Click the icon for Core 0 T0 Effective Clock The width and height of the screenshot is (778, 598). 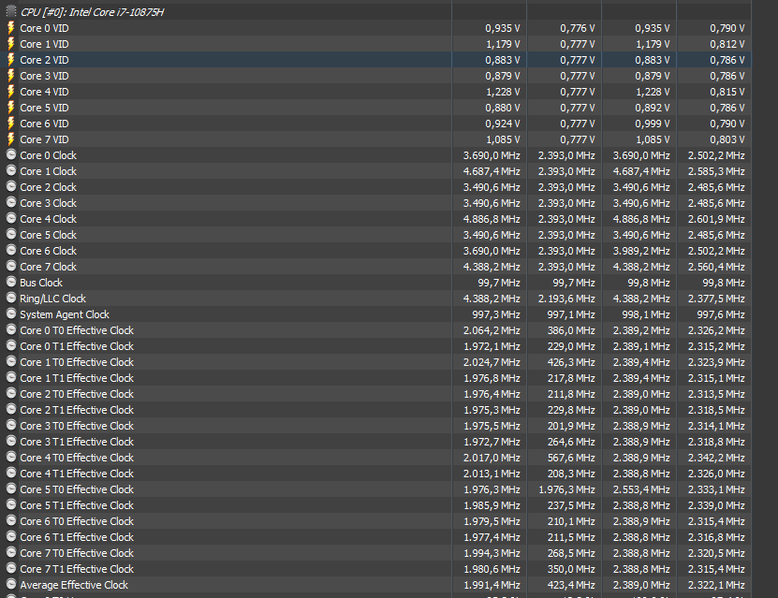coord(11,329)
